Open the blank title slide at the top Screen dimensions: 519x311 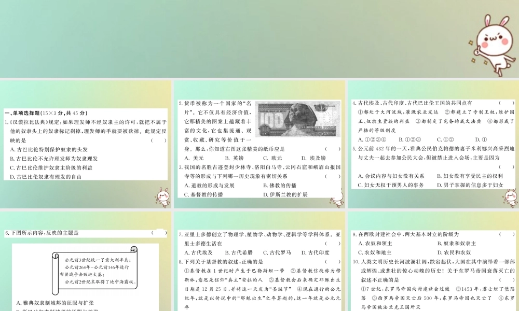[259, 38]
